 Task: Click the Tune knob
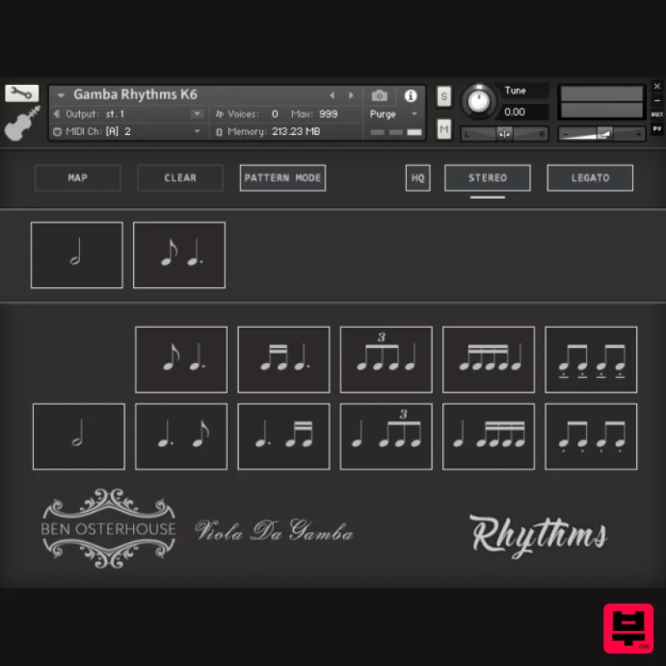tap(478, 101)
